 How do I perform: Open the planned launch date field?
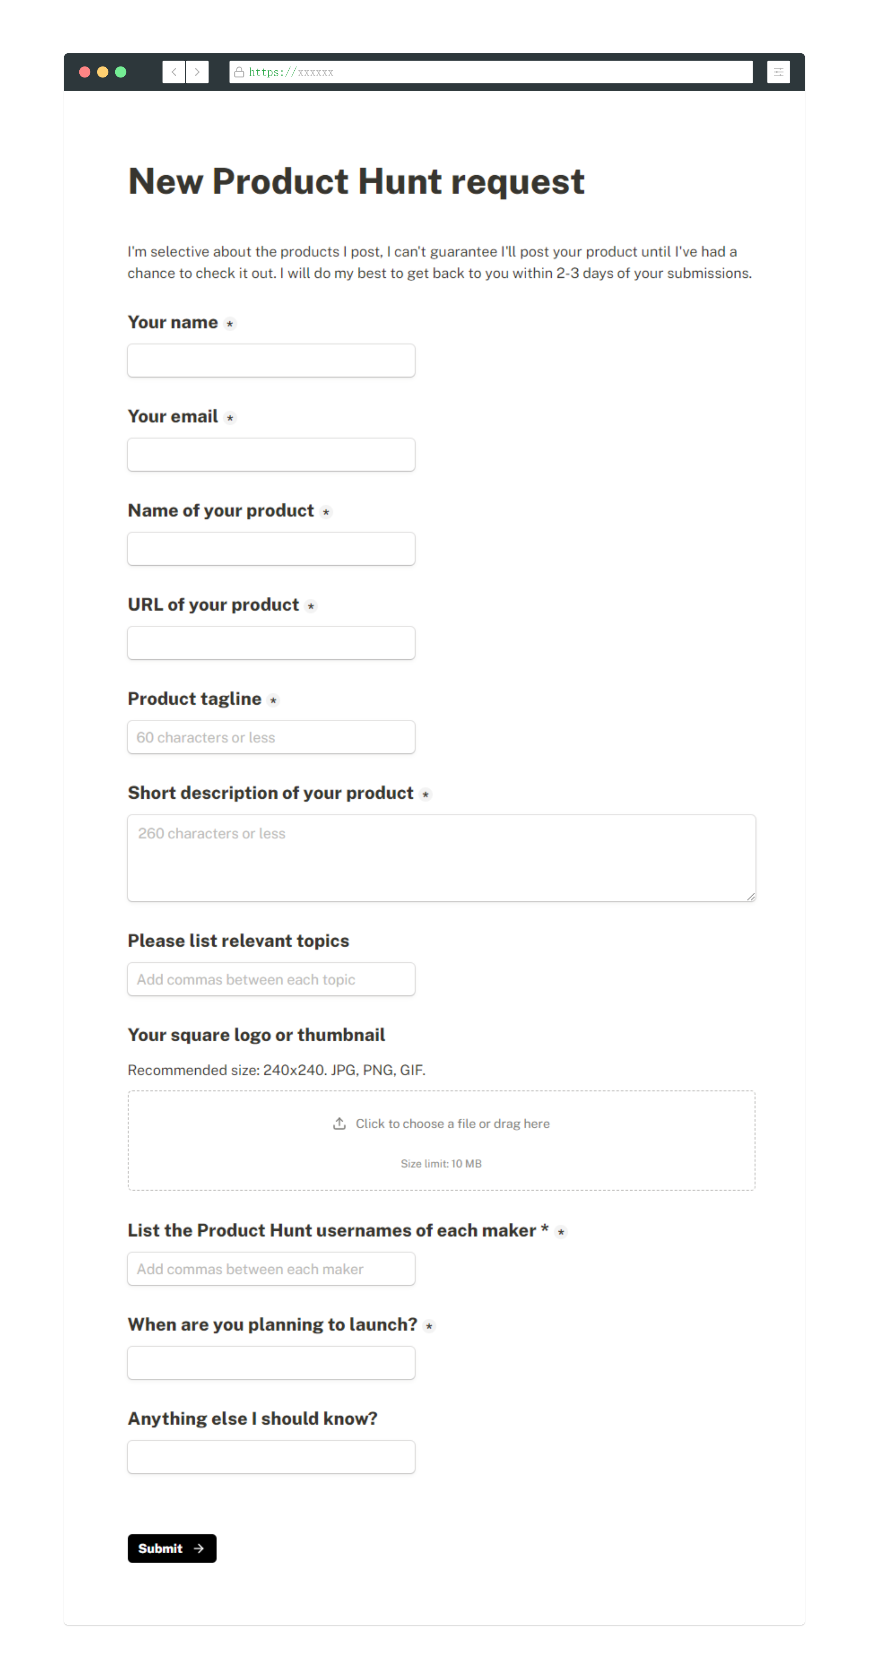point(271,1363)
